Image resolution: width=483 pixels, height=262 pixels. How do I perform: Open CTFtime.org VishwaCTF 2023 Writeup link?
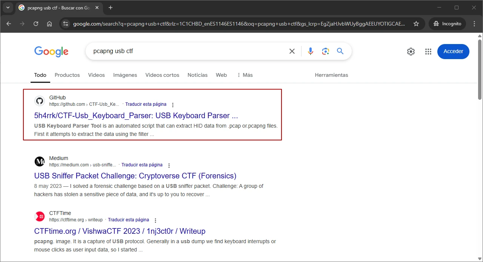click(x=120, y=231)
